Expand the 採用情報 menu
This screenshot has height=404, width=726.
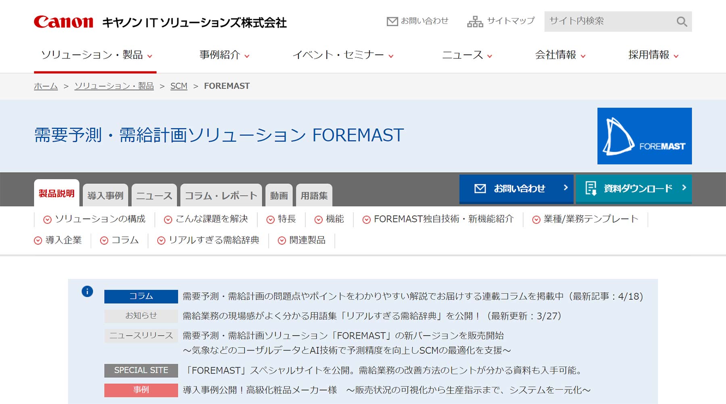(x=653, y=55)
